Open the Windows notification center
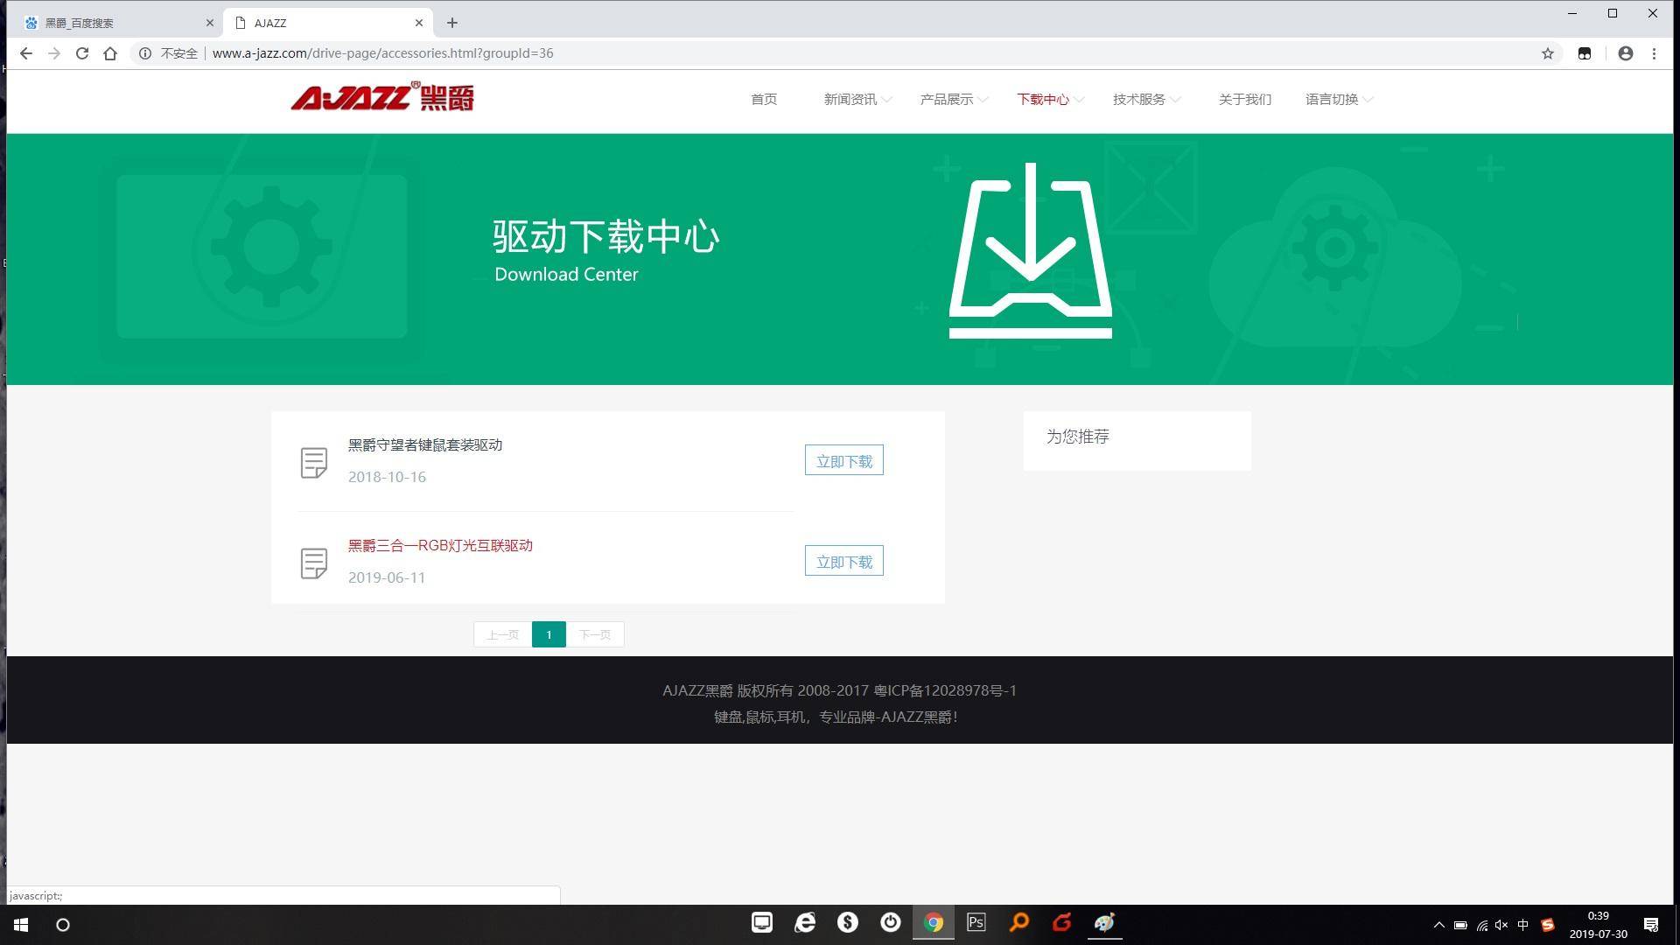 (1651, 925)
